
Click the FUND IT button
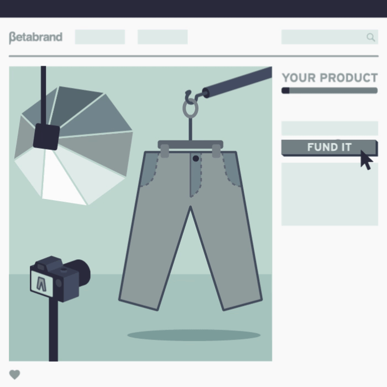330,148
